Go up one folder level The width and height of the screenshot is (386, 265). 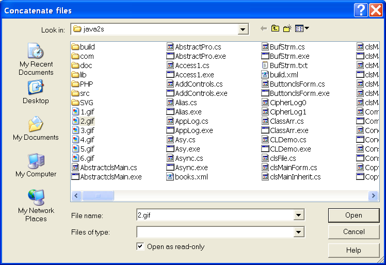tap(275, 28)
